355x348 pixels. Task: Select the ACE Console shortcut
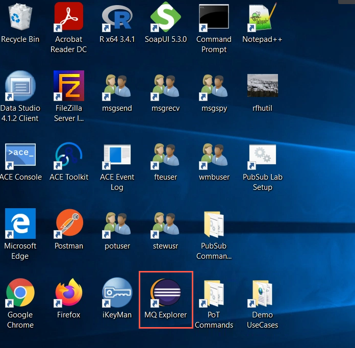pos(20,156)
